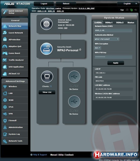Switch to the 5GHz-2 tab
The image size is (140, 161).
(120, 23)
